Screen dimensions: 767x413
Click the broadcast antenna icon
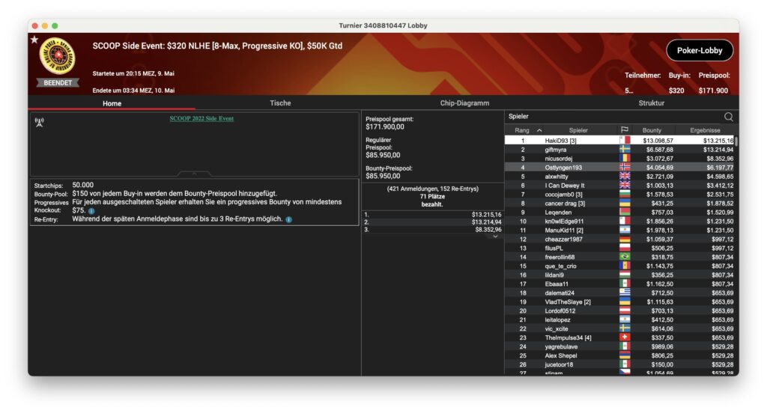pyautogui.click(x=39, y=122)
